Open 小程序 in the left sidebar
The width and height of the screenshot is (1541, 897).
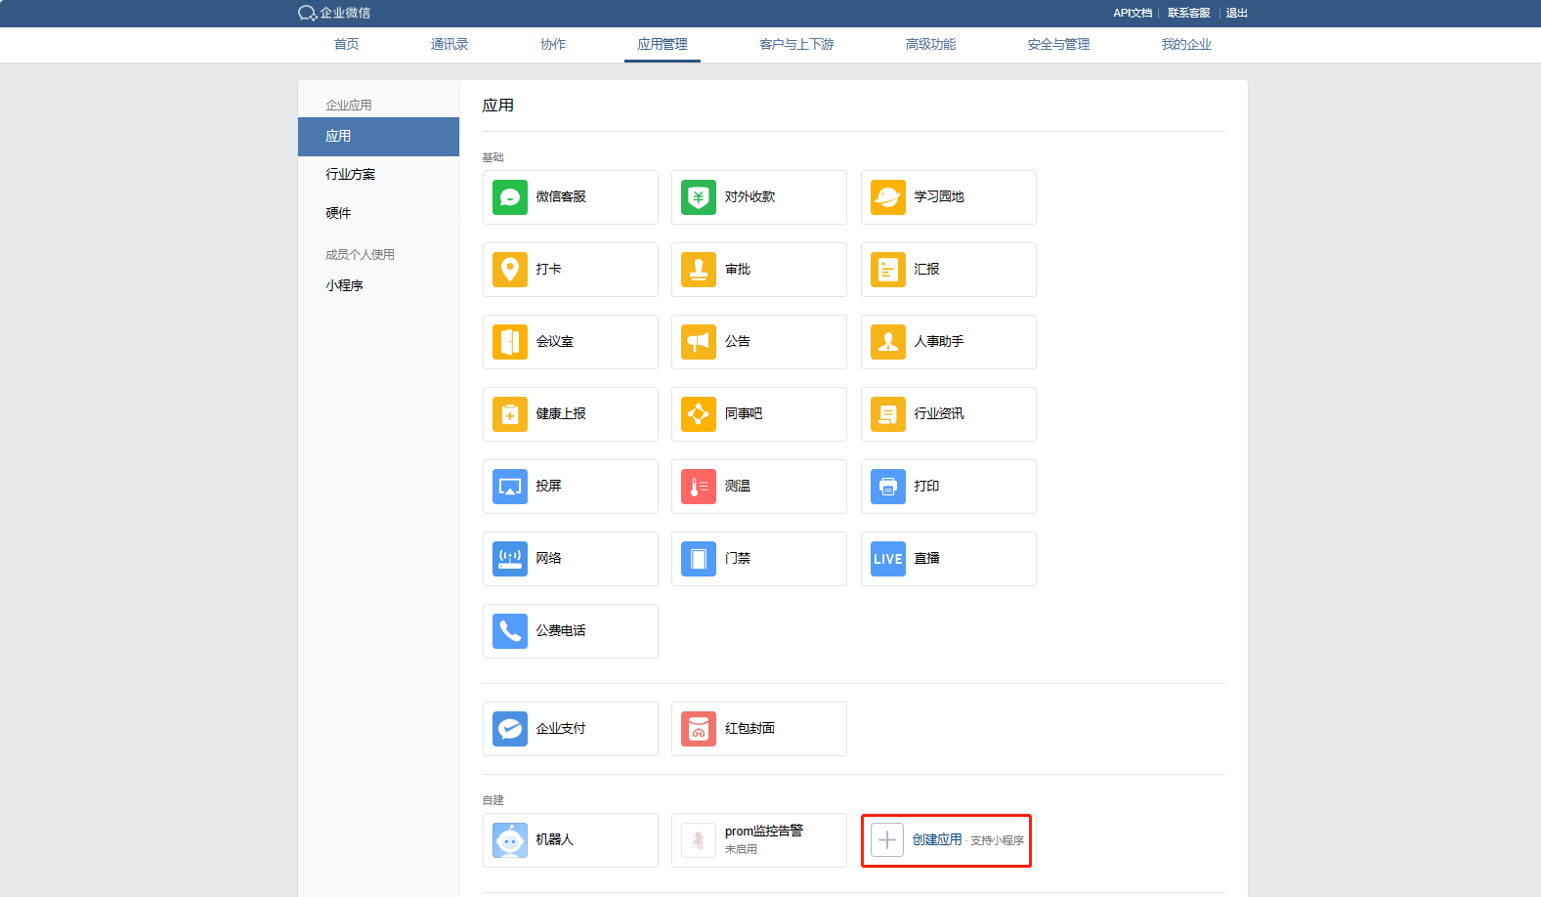pyautogui.click(x=345, y=285)
